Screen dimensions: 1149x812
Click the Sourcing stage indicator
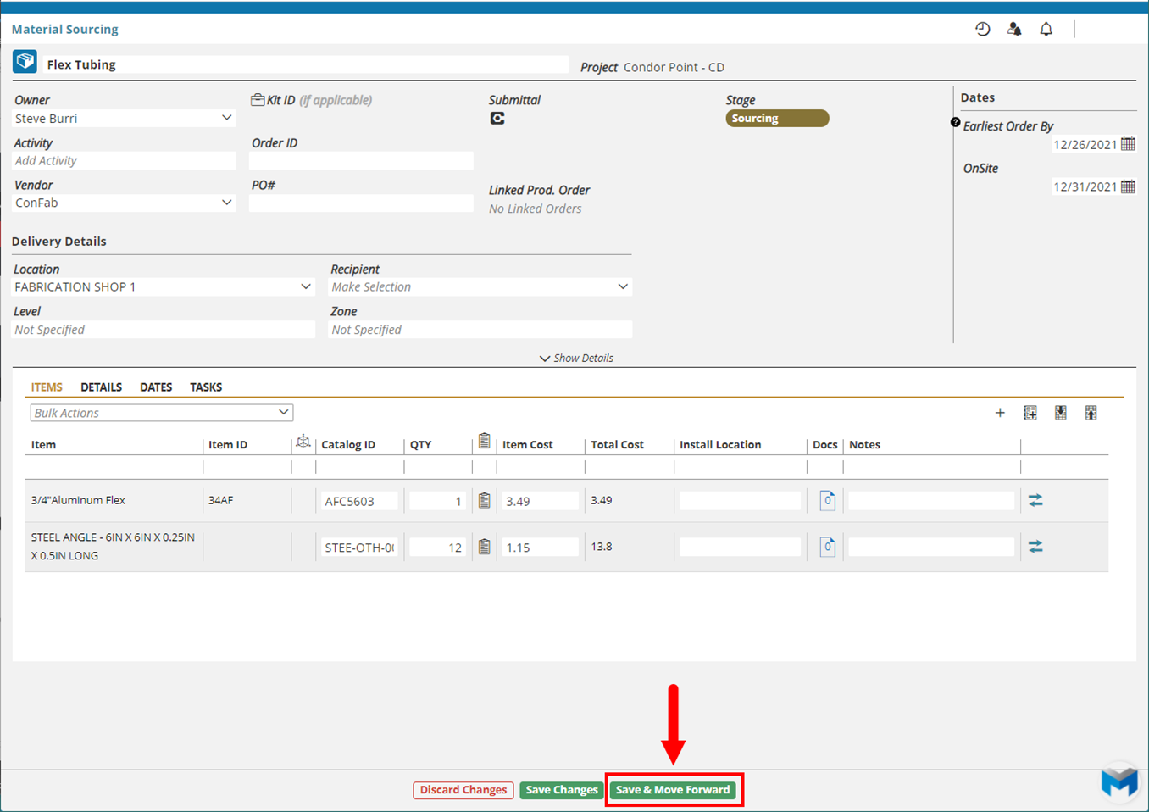(776, 119)
